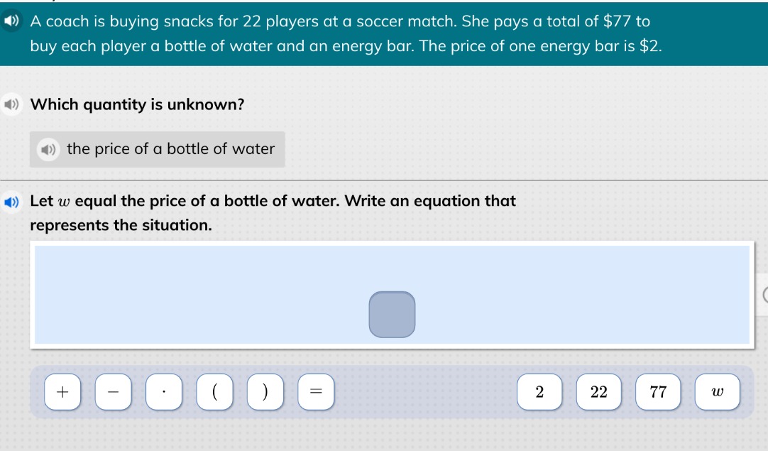Click inside the light blue equation workspace

click(x=196, y=294)
